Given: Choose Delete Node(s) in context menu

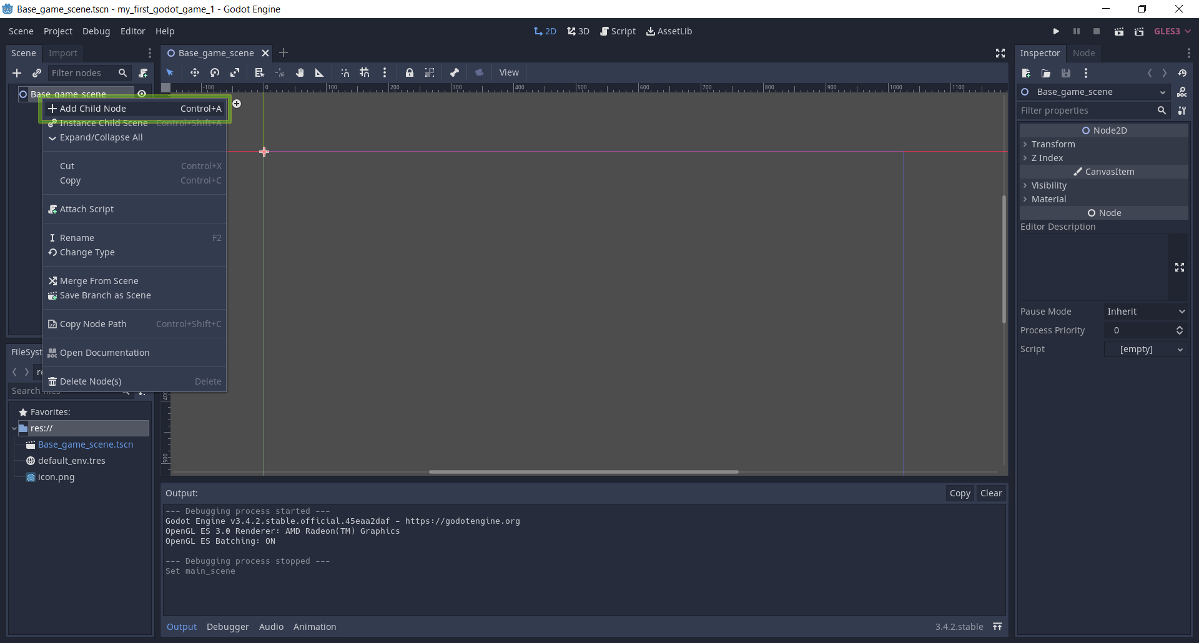Looking at the screenshot, I should tap(135, 381).
